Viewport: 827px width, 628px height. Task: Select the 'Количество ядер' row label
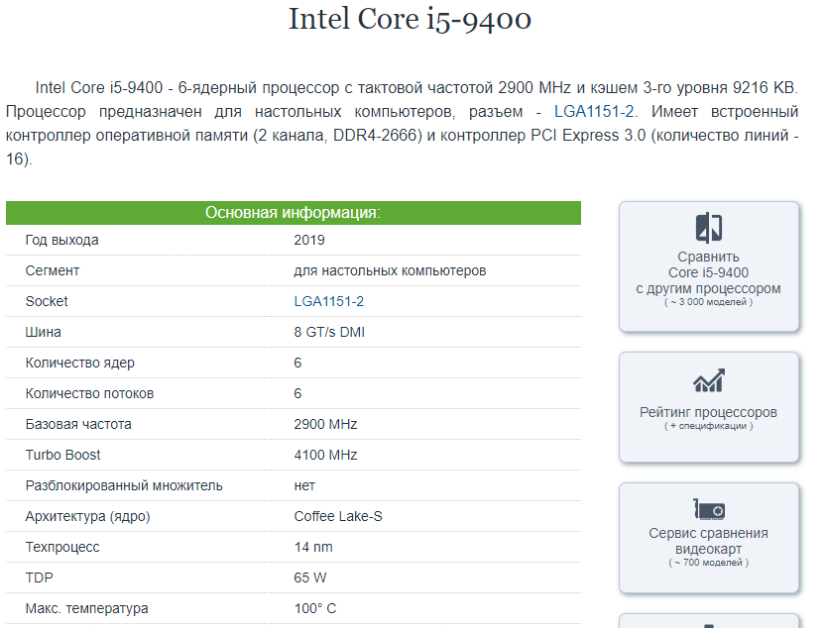79,363
